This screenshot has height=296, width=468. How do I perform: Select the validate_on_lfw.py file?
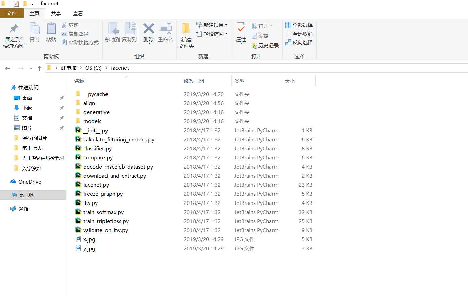tap(105, 230)
